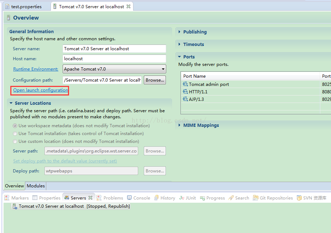Collapse the Ports section
Viewport: 331px width, 233px height.
179,57
